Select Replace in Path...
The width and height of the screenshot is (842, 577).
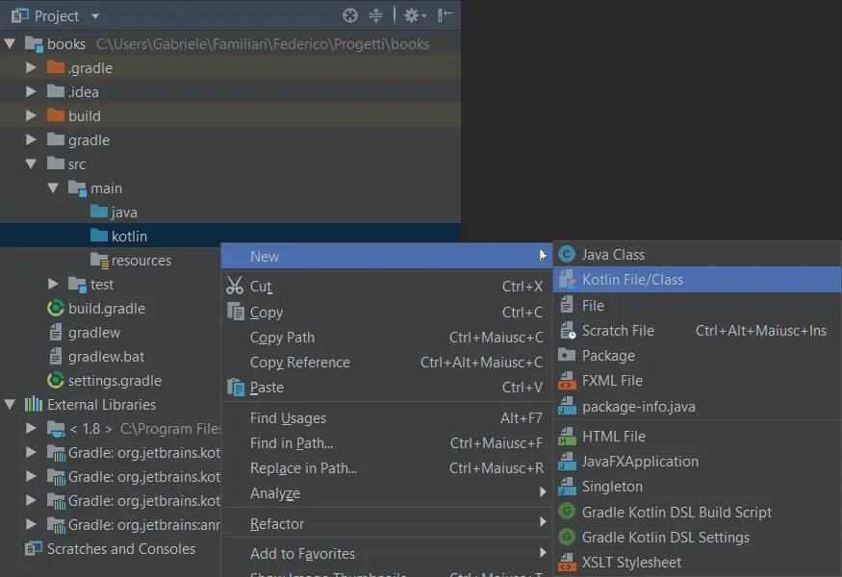pos(386,468)
